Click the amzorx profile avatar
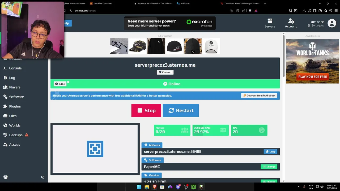Viewport: 340px width, 191px height. click(x=332, y=23)
